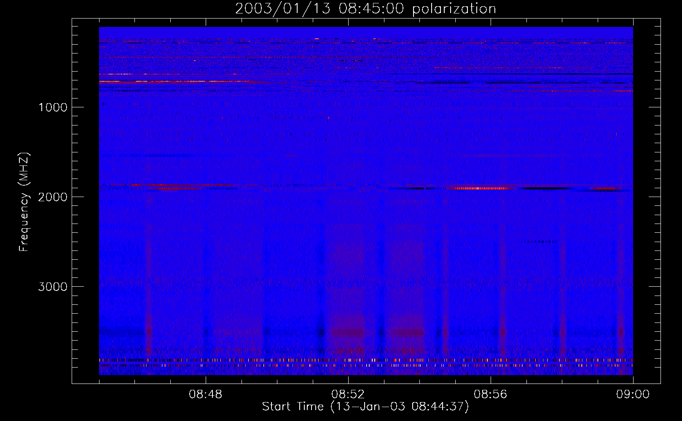Click the plot title "2003/01/13 08:45:00 polarization"
682x421 pixels.
click(x=365, y=9)
